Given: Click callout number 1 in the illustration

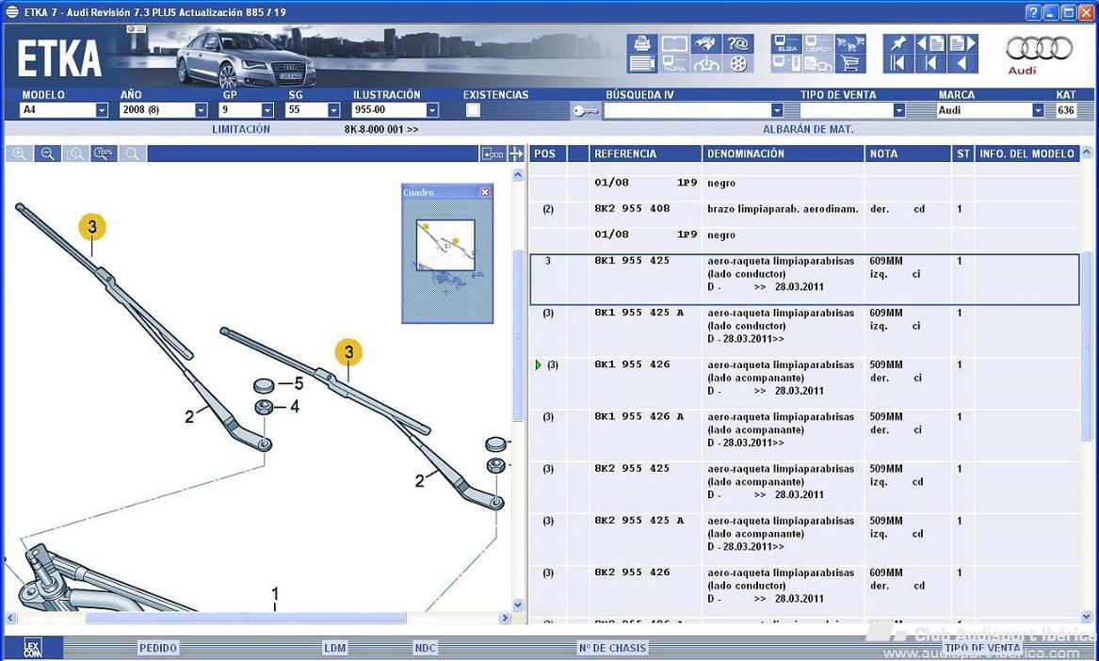Looking at the screenshot, I should pyautogui.click(x=275, y=594).
